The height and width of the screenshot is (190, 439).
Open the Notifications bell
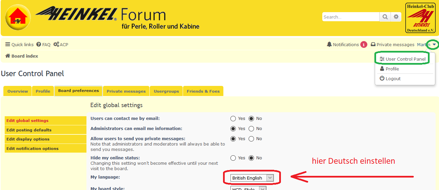pyautogui.click(x=343, y=44)
